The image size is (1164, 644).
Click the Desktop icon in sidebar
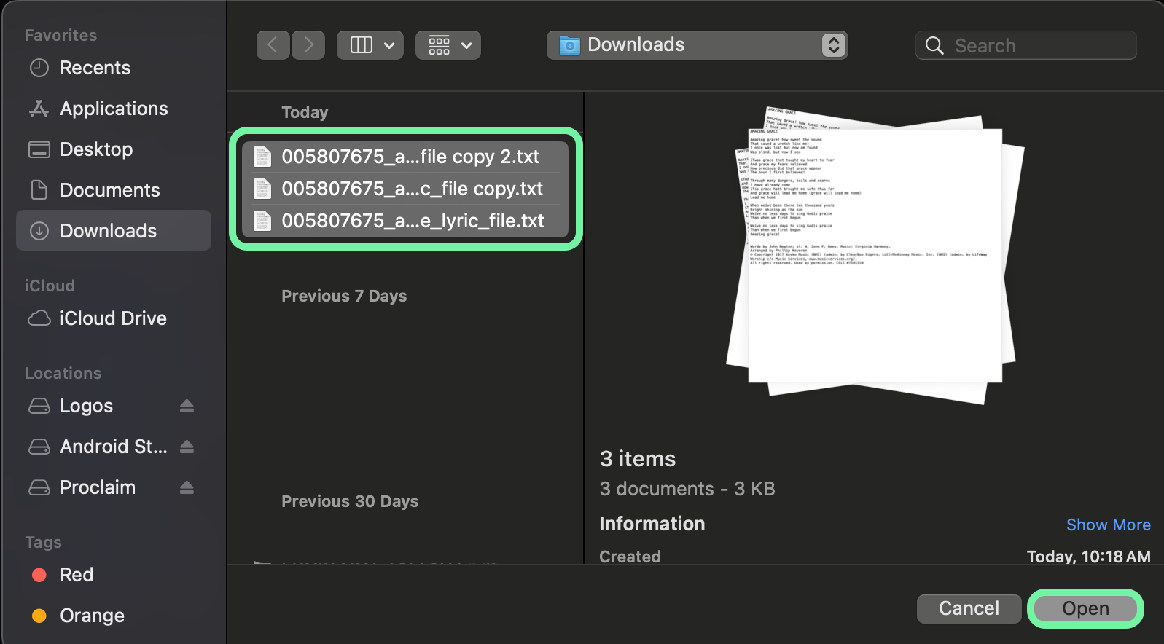pyautogui.click(x=39, y=149)
